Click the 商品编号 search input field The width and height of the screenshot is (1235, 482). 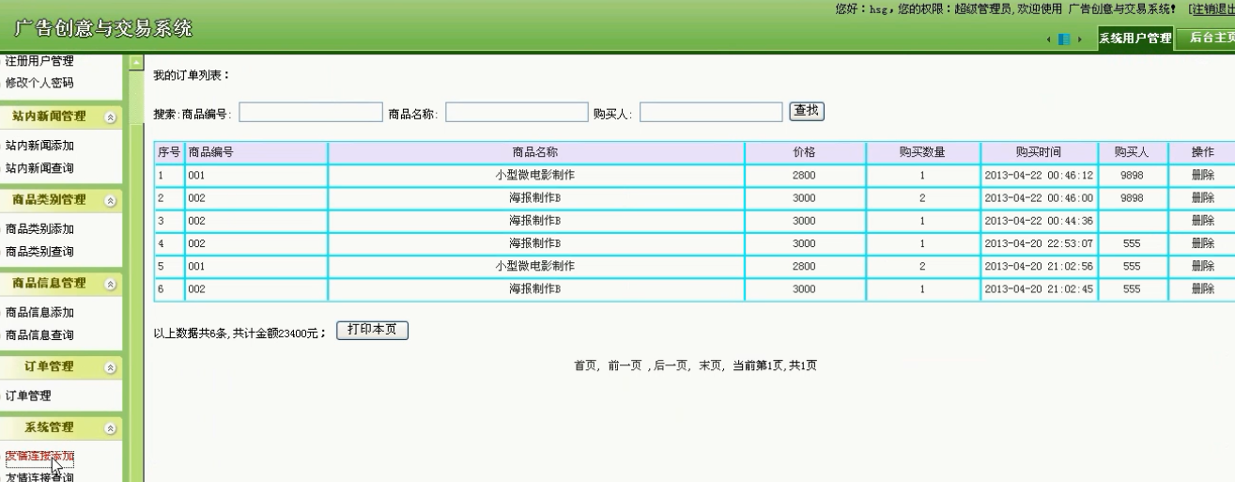(x=311, y=112)
